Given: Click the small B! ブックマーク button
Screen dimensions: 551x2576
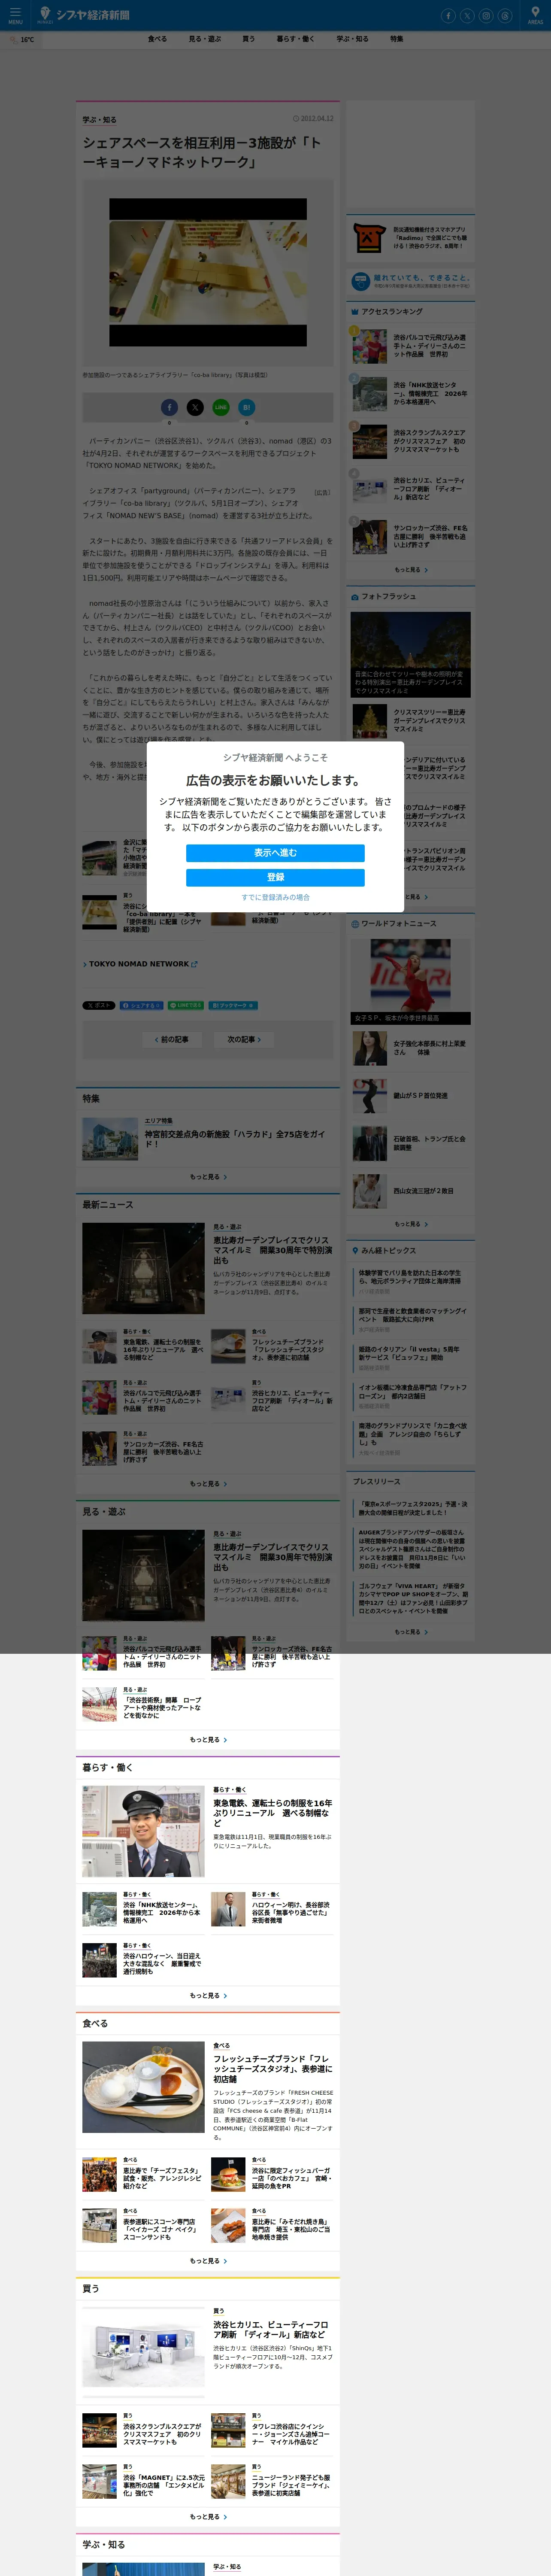Looking at the screenshot, I should tap(232, 1005).
